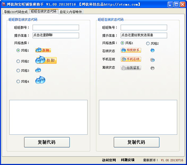Click the 和我联系 online status badge
Image resolution: width=187 pixels, height=165 pixels.
131,50
